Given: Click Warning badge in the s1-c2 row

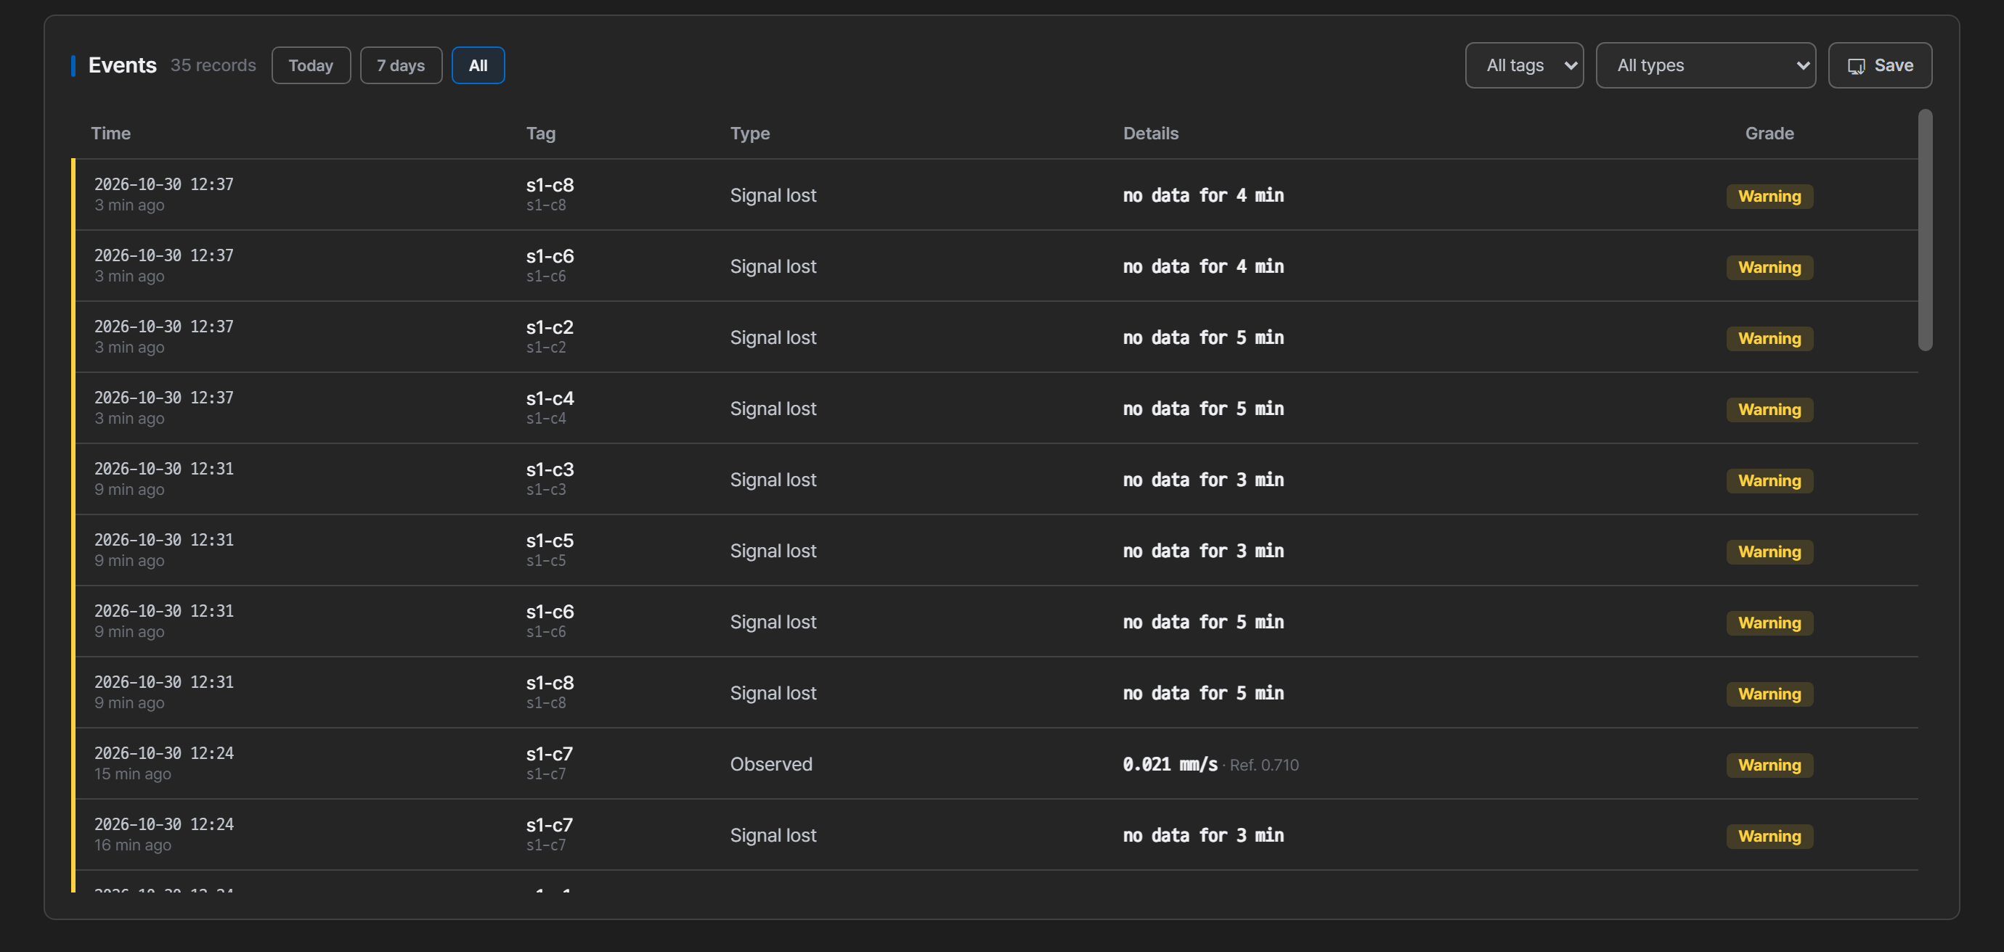Looking at the screenshot, I should tap(1769, 338).
